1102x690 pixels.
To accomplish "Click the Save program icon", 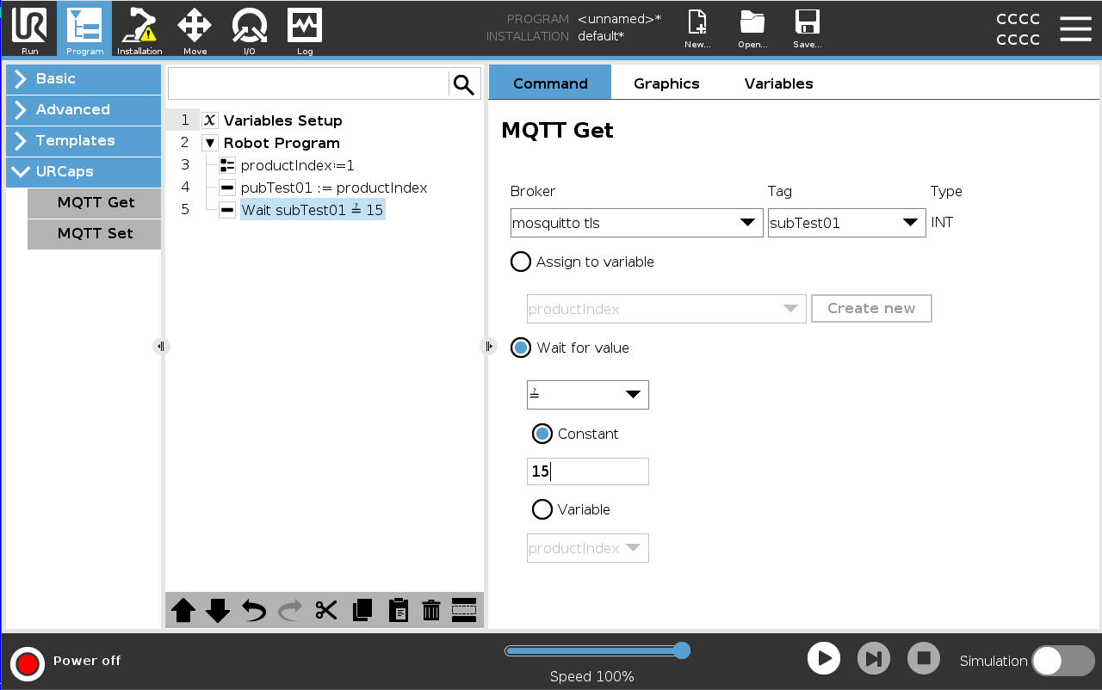I will (807, 29).
